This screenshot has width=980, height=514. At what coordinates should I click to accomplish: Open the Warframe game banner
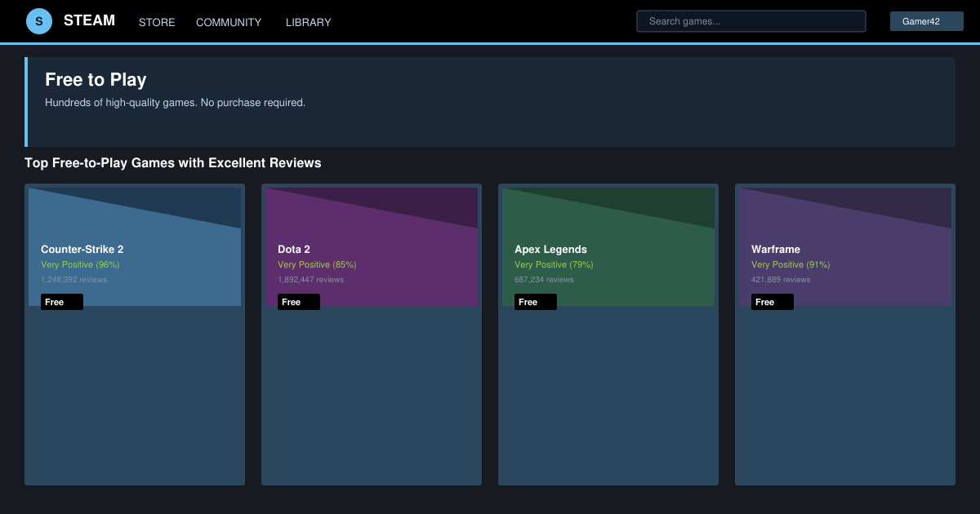click(x=845, y=246)
